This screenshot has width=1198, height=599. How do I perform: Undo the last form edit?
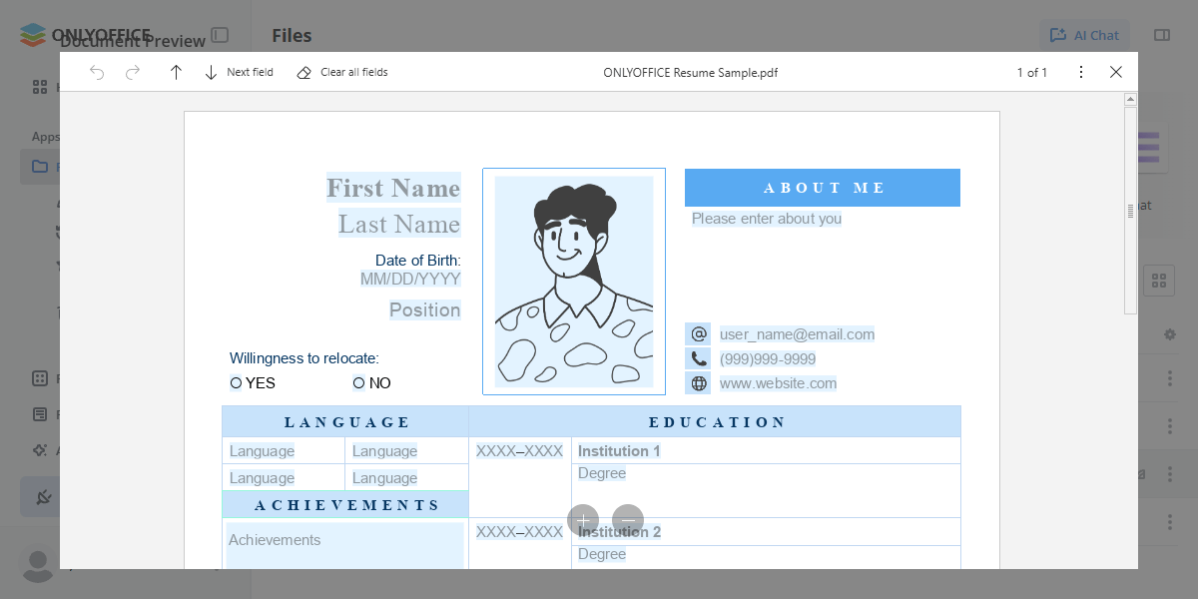click(x=97, y=72)
